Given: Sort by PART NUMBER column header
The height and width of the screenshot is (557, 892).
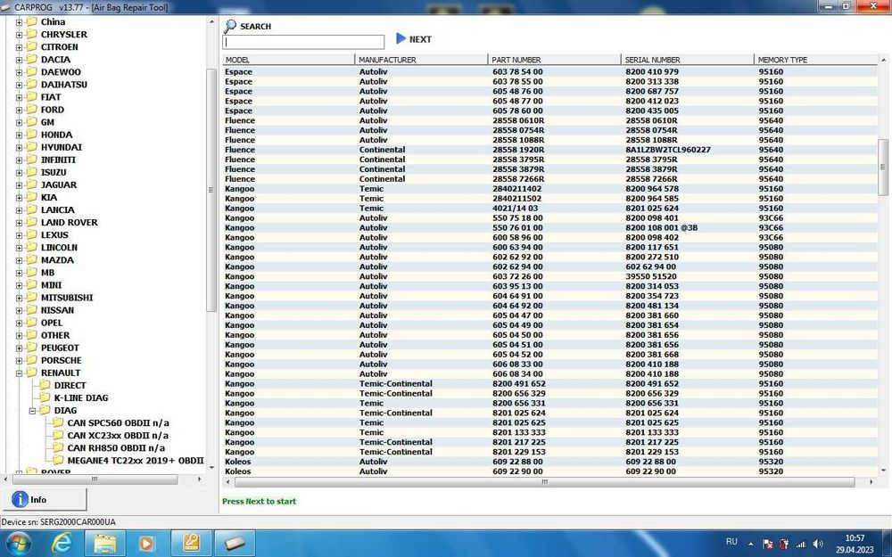Looking at the screenshot, I should point(555,60).
